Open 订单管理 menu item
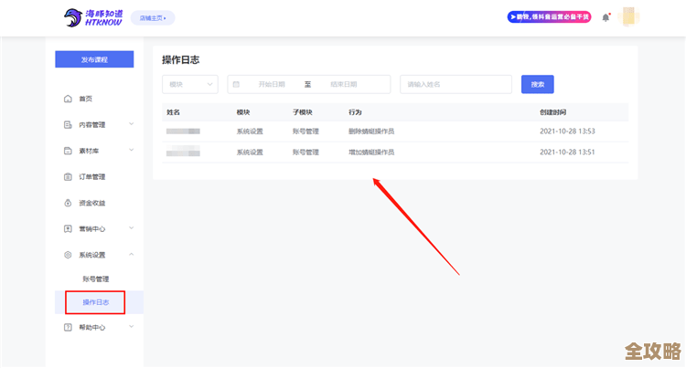This screenshot has width=686, height=368. [x=92, y=177]
